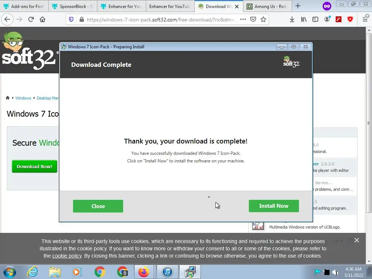Switch to Enhancer for YouTube puzzle-icon tab

click(121, 7)
